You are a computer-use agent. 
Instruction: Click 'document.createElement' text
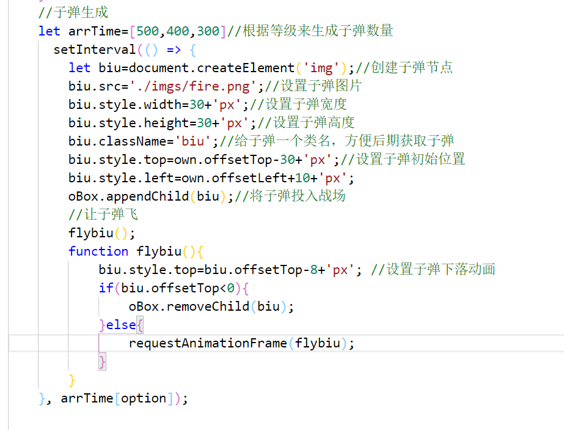(x=211, y=68)
